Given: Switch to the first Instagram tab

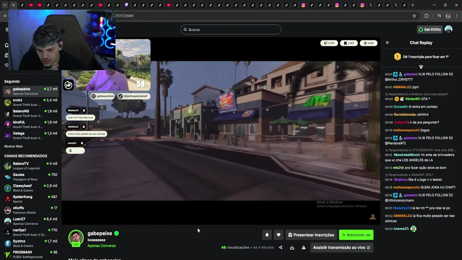Looking at the screenshot, I should click(303, 5).
